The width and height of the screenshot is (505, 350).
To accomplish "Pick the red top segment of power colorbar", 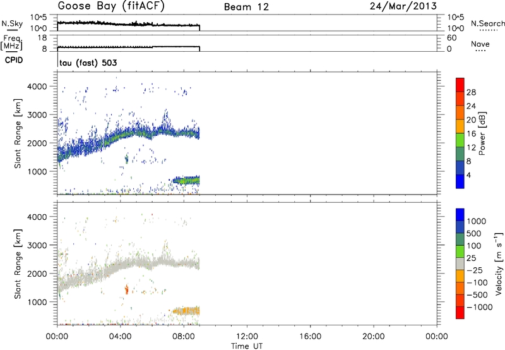I will click(x=460, y=85).
